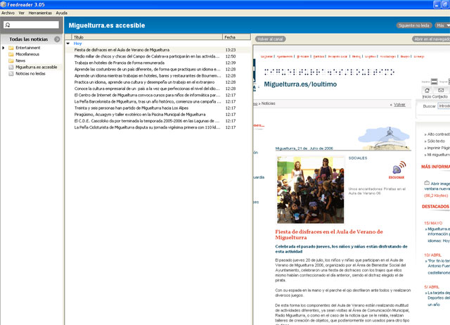Collapse the Hoy group
The height and width of the screenshot is (325, 450).
point(68,44)
